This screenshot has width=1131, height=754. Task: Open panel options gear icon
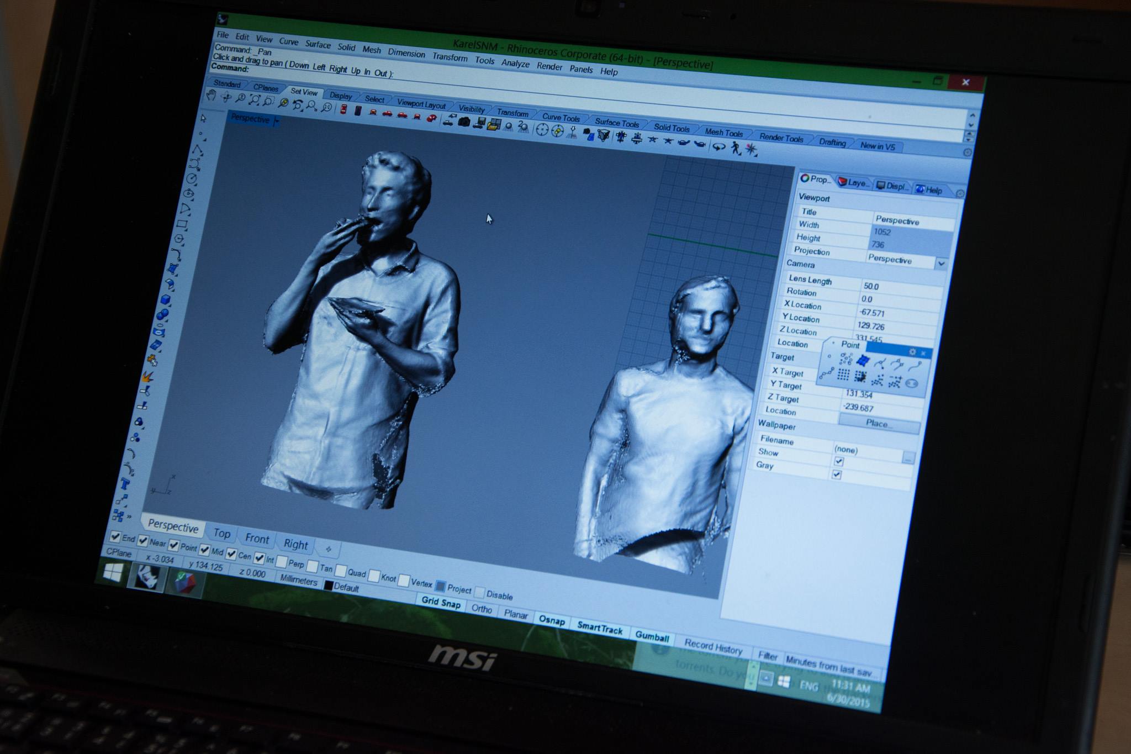click(960, 193)
